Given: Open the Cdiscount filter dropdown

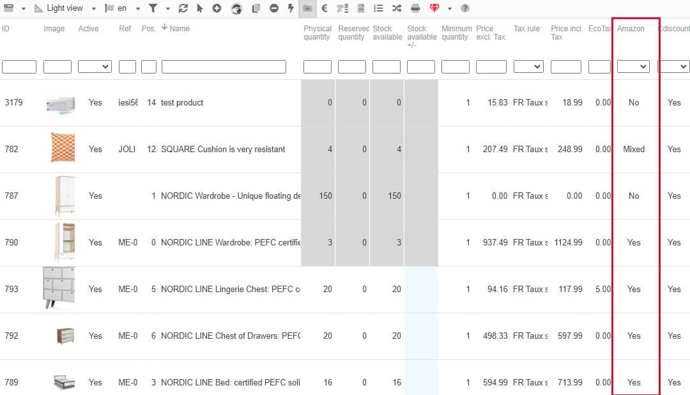Looking at the screenshot, I should [x=673, y=66].
